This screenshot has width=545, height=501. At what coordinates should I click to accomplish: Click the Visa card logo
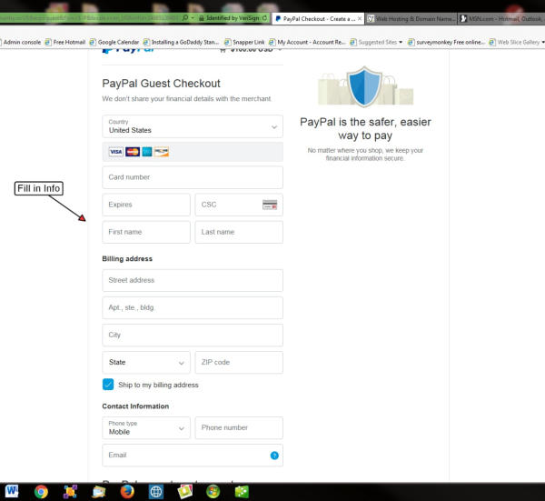pos(115,152)
